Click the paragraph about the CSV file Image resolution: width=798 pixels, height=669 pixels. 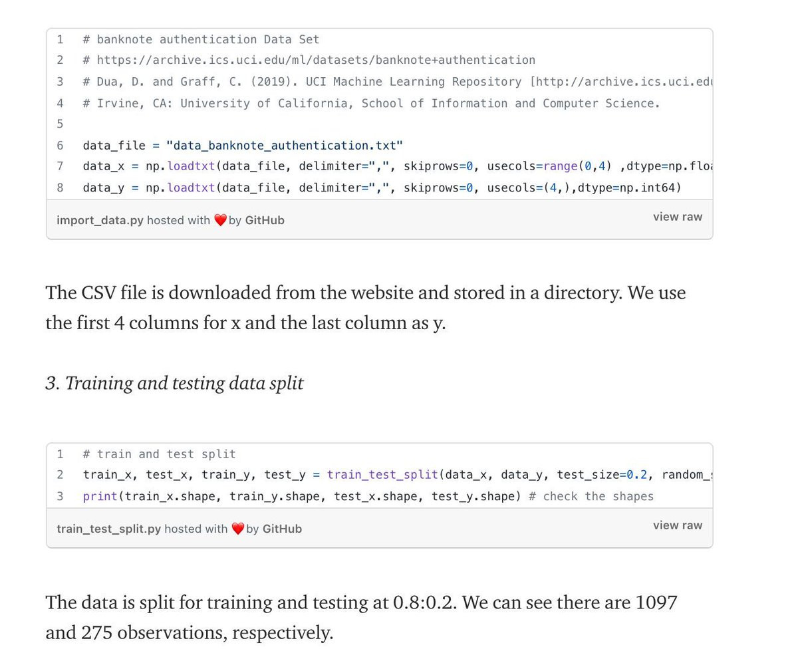coord(366,308)
